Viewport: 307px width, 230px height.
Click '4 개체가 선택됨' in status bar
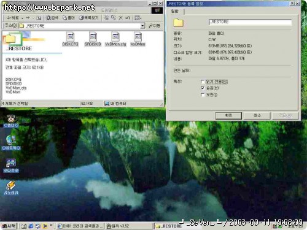pyautogui.click(x=15, y=104)
